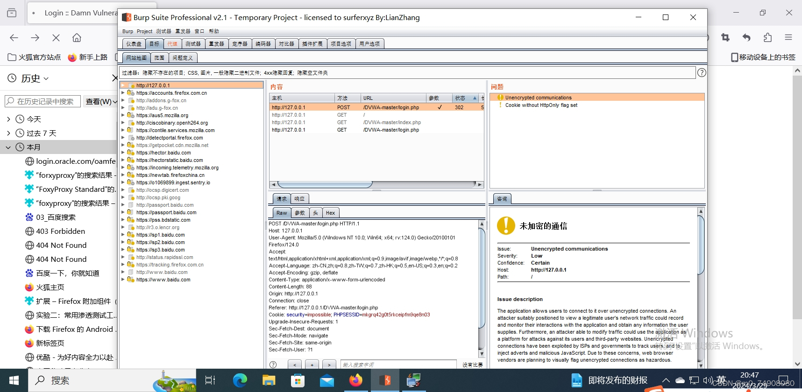Image resolution: width=802 pixels, height=392 pixels.
Task: Click the '+' search options button
Action: [312, 365]
